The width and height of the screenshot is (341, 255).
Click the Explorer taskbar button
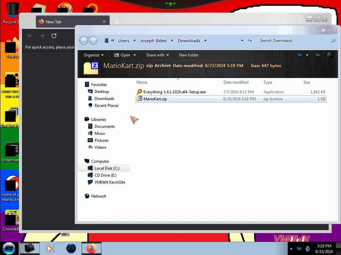pos(30,248)
